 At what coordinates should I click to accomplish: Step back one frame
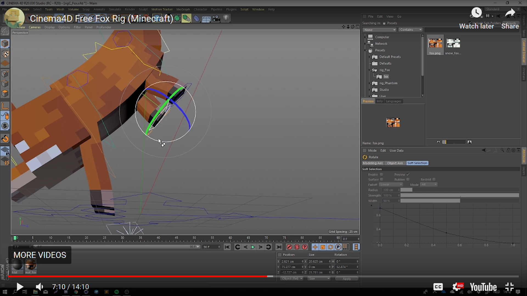click(245, 247)
